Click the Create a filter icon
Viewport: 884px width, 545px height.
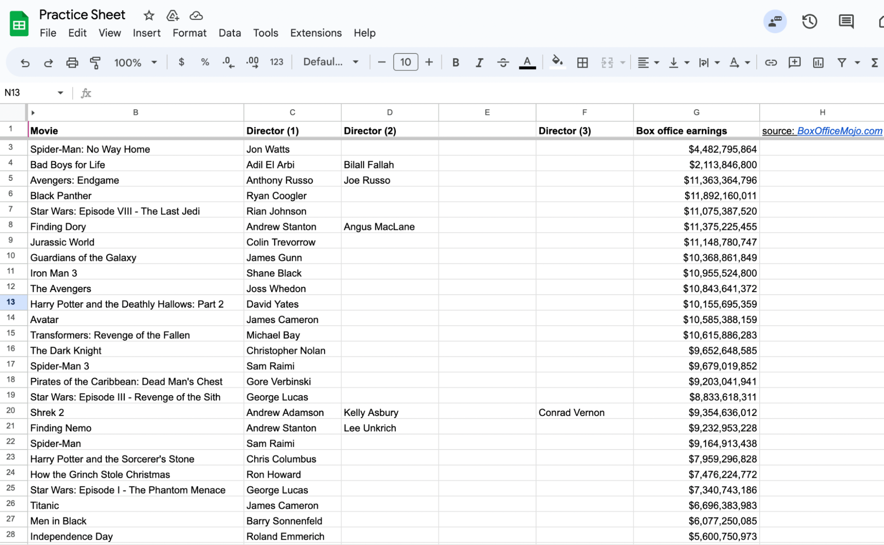(842, 62)
